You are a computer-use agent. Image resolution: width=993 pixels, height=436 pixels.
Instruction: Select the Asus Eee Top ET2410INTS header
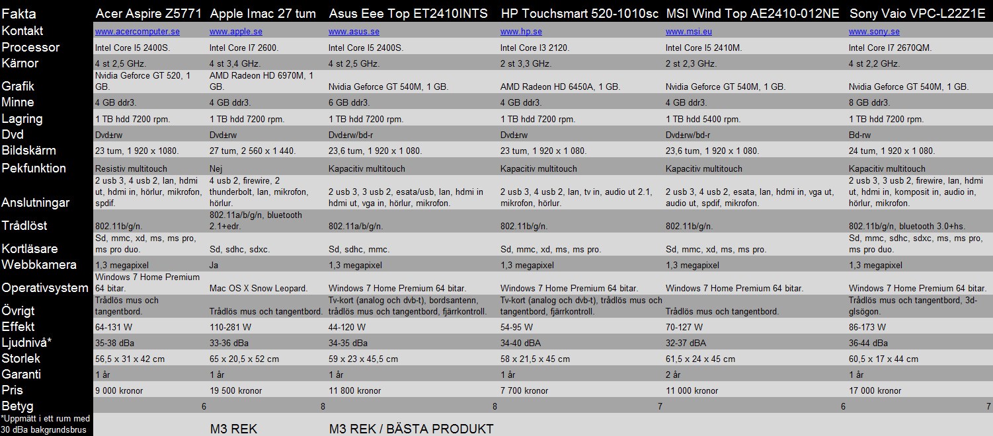point(408,14)
